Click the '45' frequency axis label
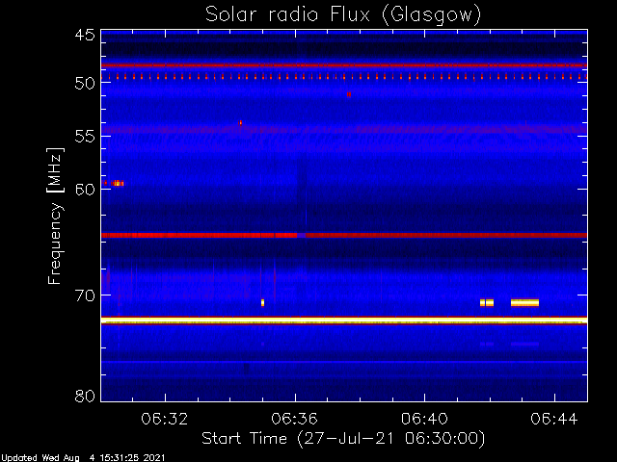 [85, 36]
